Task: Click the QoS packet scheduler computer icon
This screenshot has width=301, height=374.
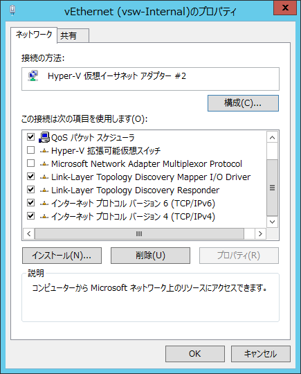Action: point(44,137)
